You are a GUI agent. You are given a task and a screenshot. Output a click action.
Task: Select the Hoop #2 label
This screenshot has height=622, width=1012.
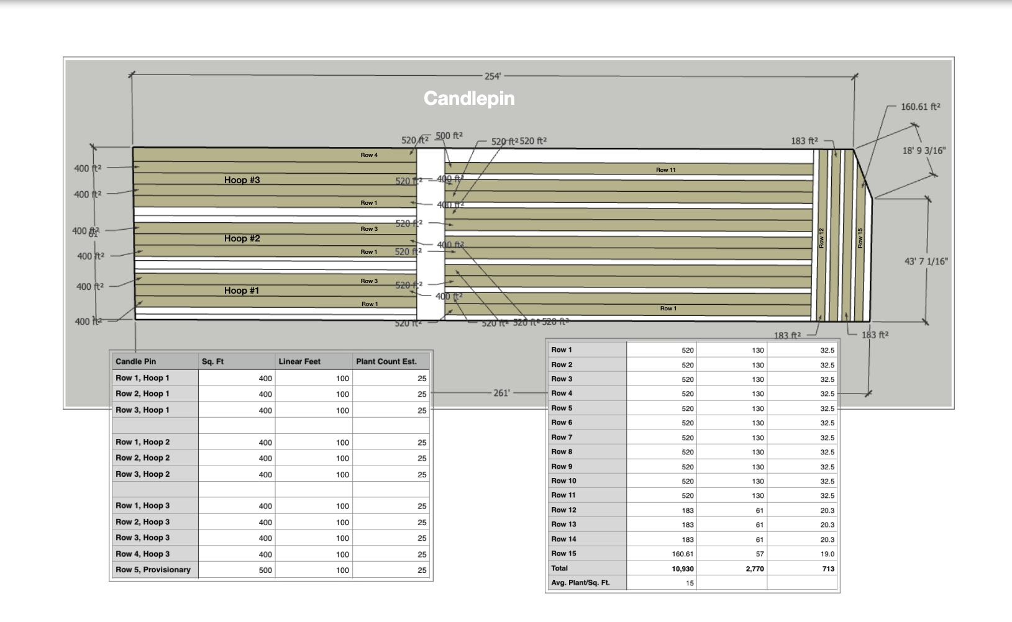point(242,238)
